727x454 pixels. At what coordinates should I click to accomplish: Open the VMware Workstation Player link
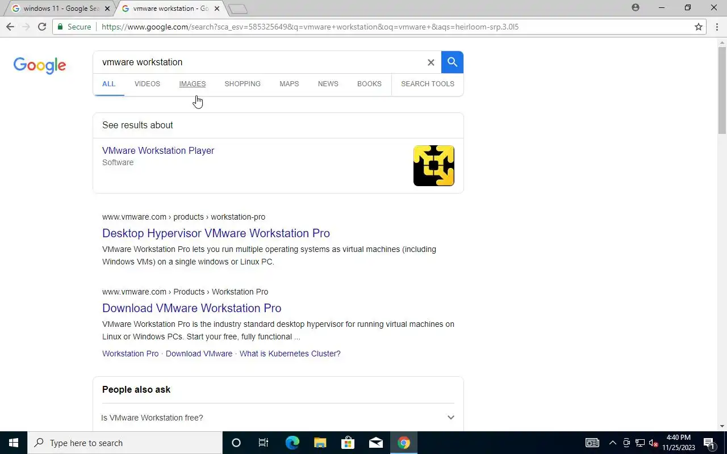[x=158, y=150]
